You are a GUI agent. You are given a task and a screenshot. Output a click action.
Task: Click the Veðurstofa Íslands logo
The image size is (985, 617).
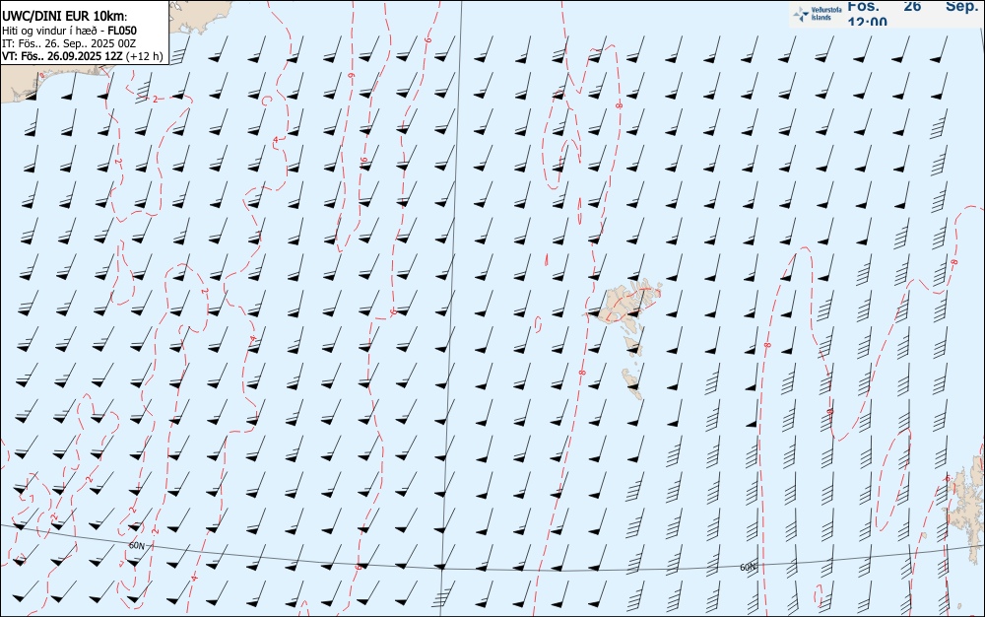pyautogui.click(x=817, y=14)
